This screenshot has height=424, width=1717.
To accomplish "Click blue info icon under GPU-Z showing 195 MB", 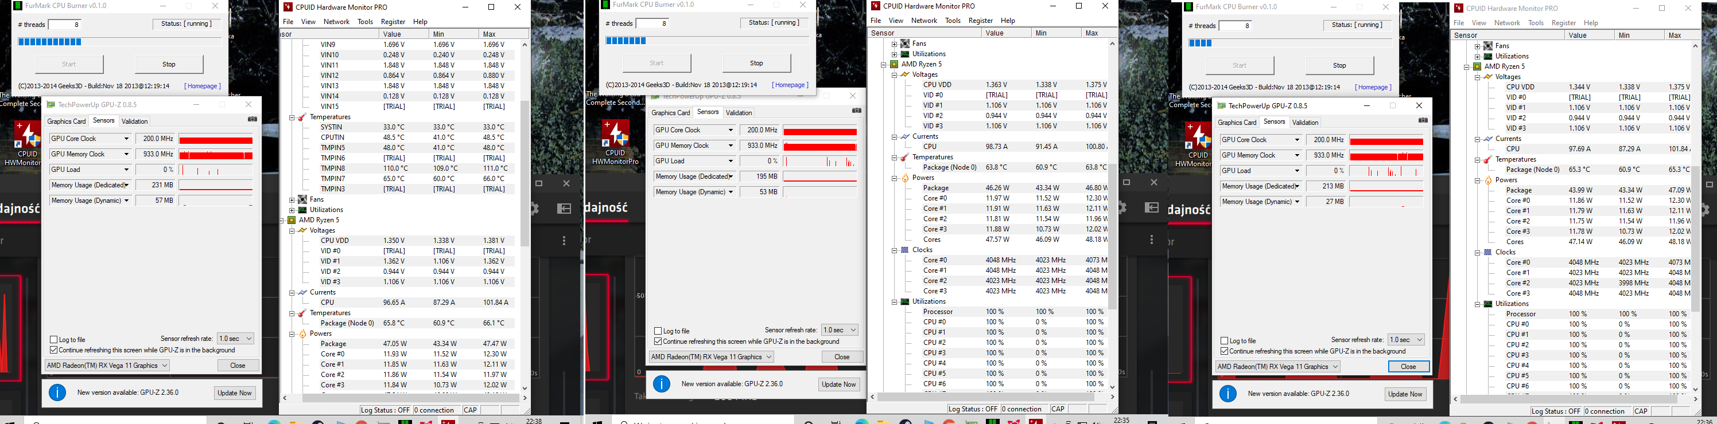I will 661,383.
